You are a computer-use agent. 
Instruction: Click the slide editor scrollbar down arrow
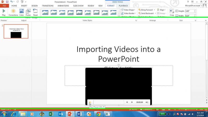206,97
